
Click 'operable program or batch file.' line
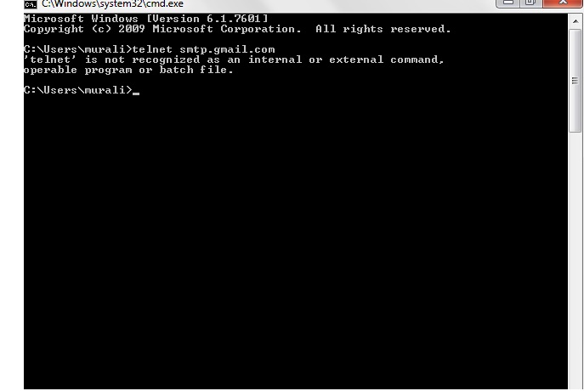128,70
